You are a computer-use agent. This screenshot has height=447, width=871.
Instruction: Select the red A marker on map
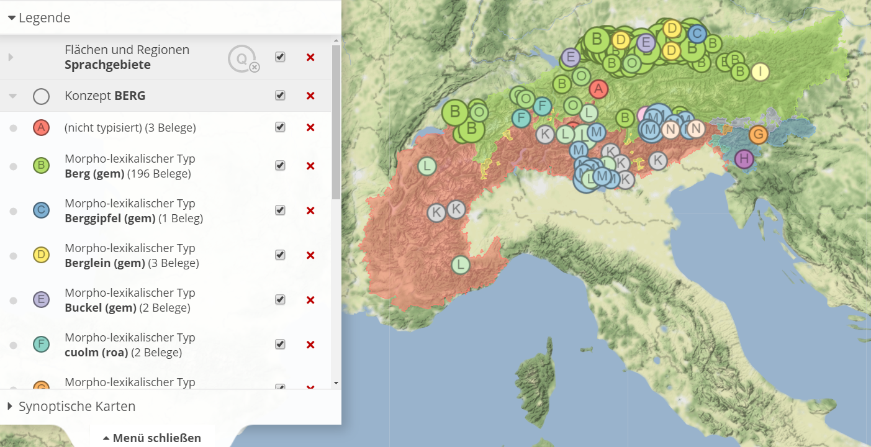[x=598, y=89]
